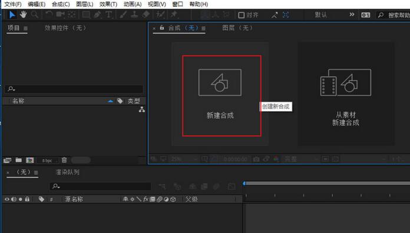
Task: Click the new composition icon in Project footer
Action: 30,160
